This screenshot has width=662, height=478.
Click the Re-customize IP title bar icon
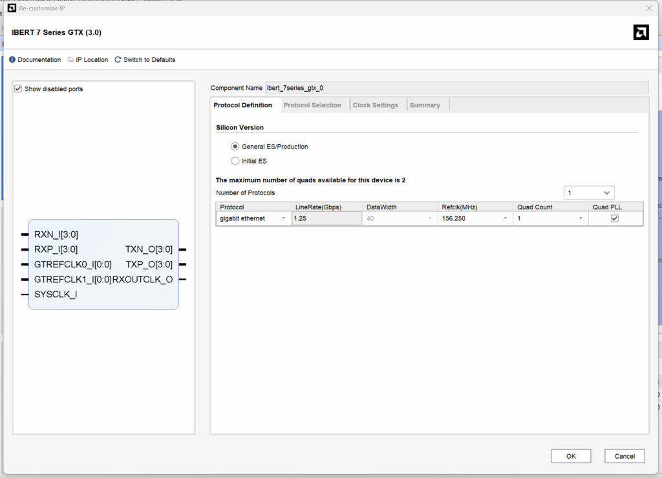click(12, 8)
